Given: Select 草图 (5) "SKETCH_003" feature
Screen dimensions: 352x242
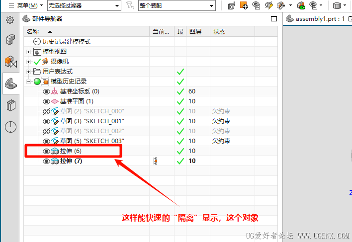Looking at the screenshot, I should 92,141.
